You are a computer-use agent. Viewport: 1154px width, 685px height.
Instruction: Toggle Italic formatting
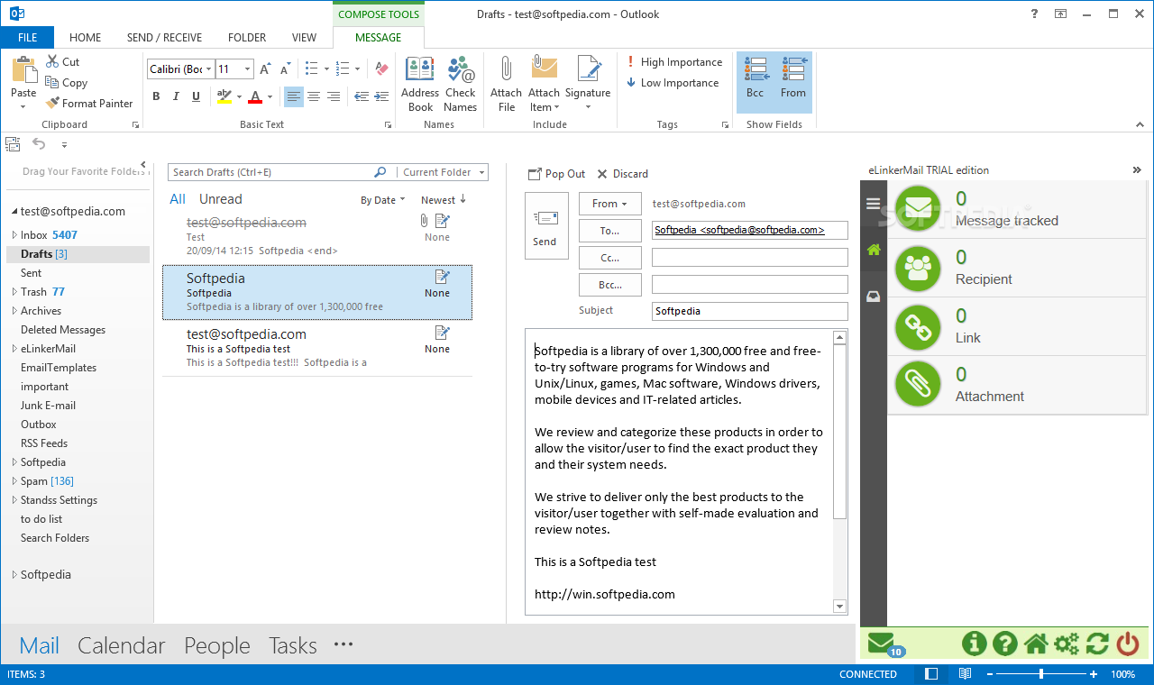pos(176,96)
